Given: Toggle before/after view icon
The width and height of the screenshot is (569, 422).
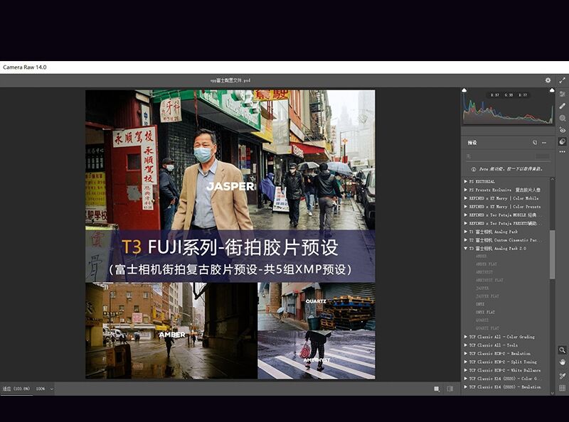Looking at the screenshot, I should tap(450, 389).
